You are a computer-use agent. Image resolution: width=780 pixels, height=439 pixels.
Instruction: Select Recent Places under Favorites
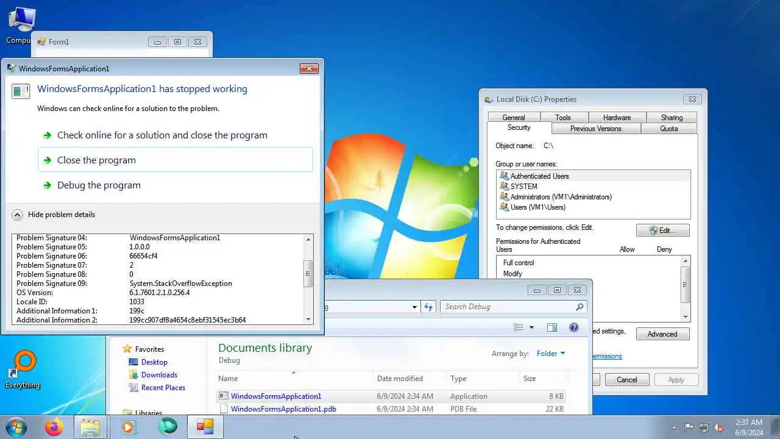point(163,388)
